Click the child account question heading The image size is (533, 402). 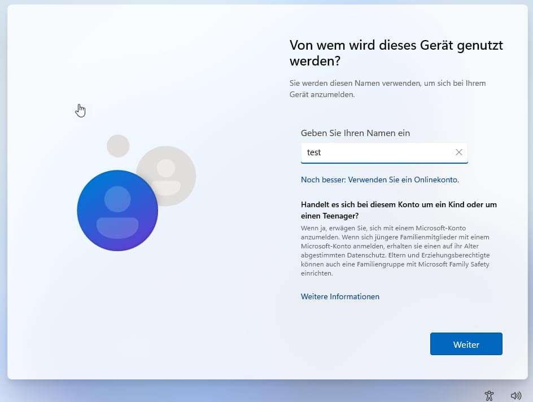(398, 209)
